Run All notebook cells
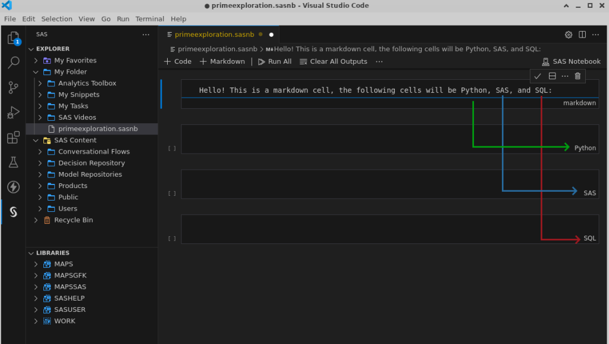Screen dimensions: 609x344 pos(275,61)
